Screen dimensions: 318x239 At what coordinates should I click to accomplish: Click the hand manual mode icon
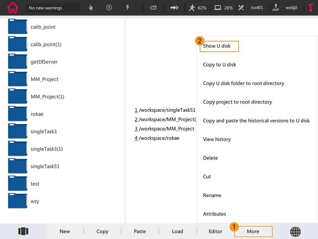coord(91,8)
